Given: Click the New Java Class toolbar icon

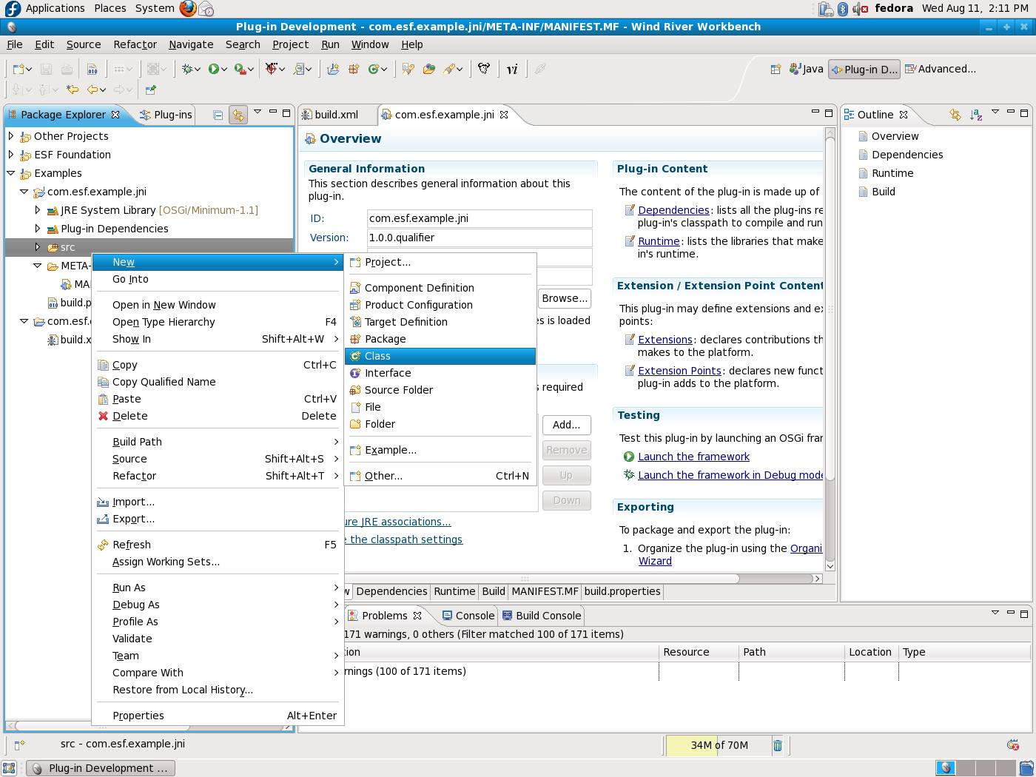Looking at the screenshot, I should pyautogui.click(x=374, y=69).
